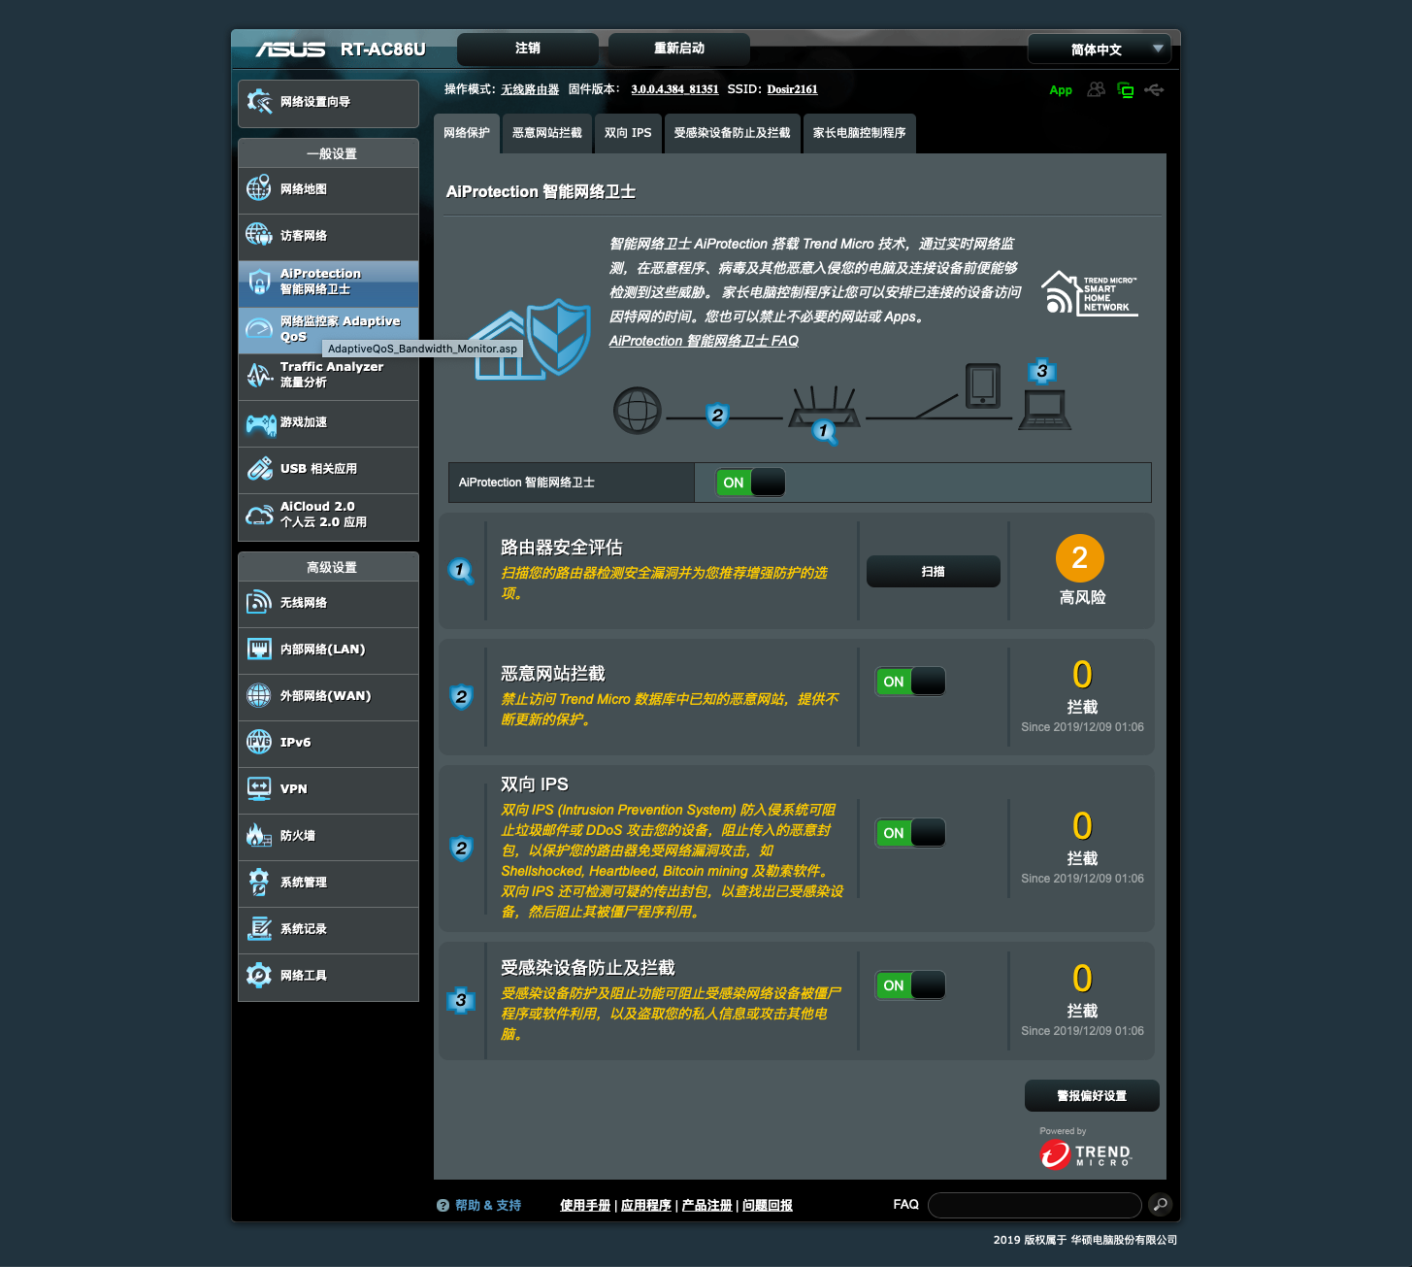Switch to 双向 IPS tab
Viewport: 1412px width, 1267px height.
click(x=628, y=133)
